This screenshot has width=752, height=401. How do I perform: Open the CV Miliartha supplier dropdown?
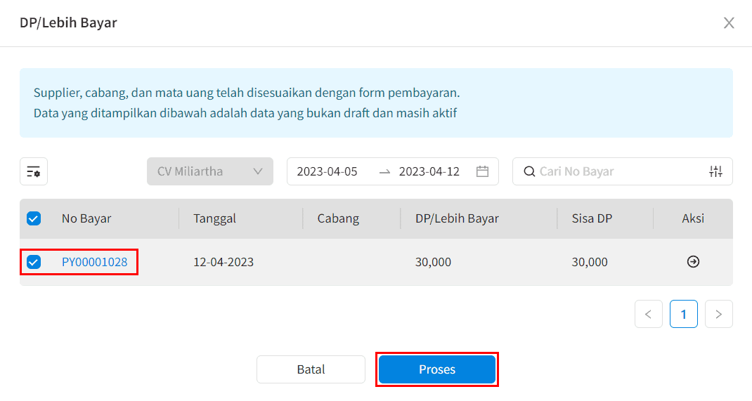coord(210,171)
